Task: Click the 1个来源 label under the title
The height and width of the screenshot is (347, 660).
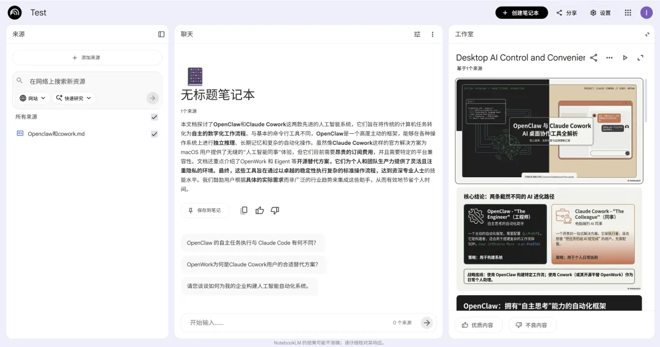Action: coord(189,111)
